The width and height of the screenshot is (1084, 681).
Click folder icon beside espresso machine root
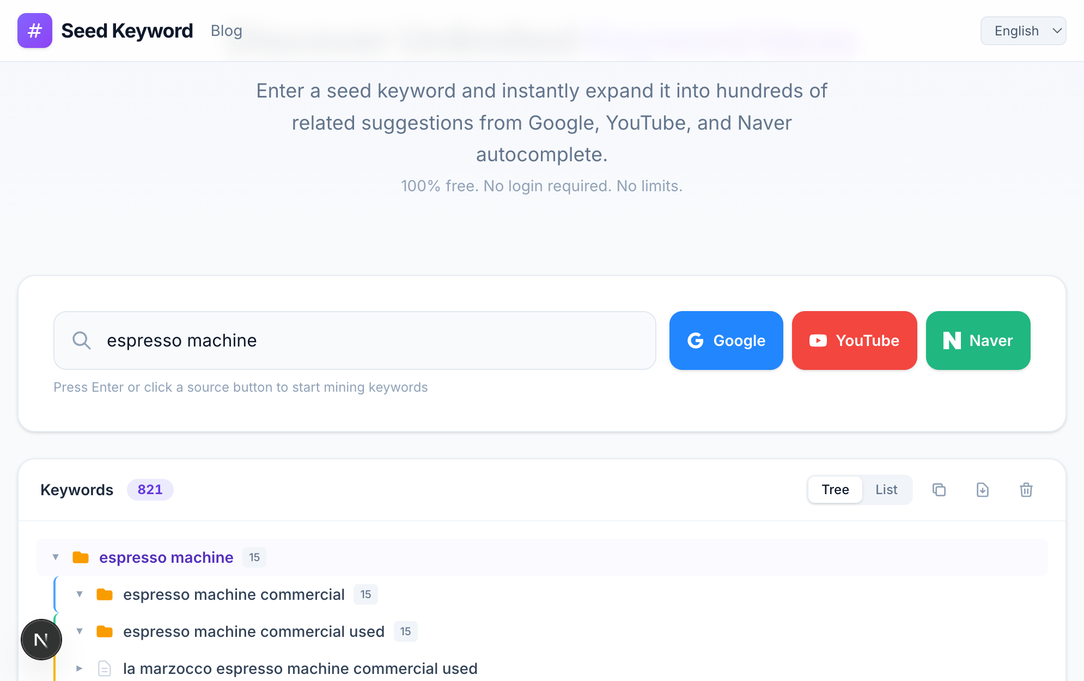point(81,557)
